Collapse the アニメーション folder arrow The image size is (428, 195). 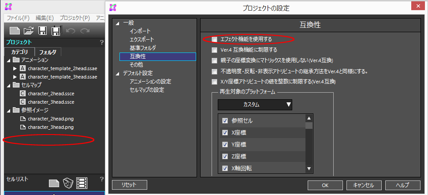(x=8, y=60)
